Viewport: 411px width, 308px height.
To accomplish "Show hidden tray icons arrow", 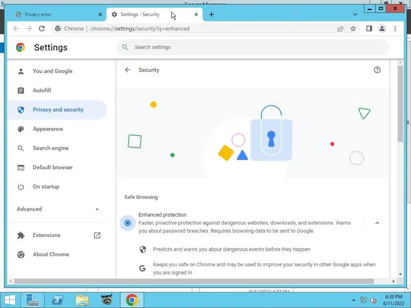I will click(354, 300).
